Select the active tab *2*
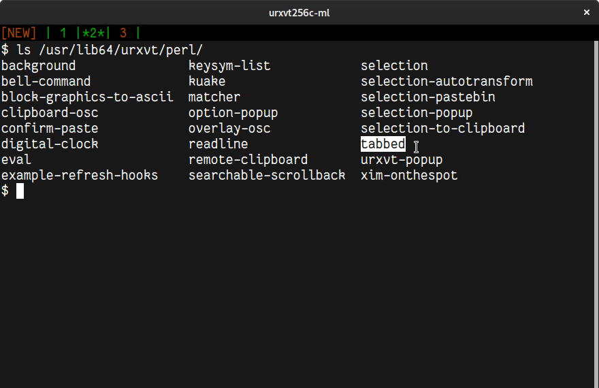Image resolution: width=599 pixels, height=388 pixels. click(x=94, y=33)
